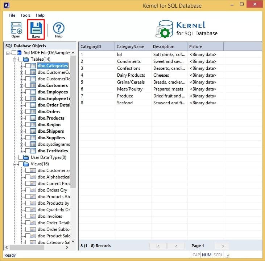Check the User Data Types(0) checkbox
Viewport: 265px width, 261px height.
[x=21, y=157]
